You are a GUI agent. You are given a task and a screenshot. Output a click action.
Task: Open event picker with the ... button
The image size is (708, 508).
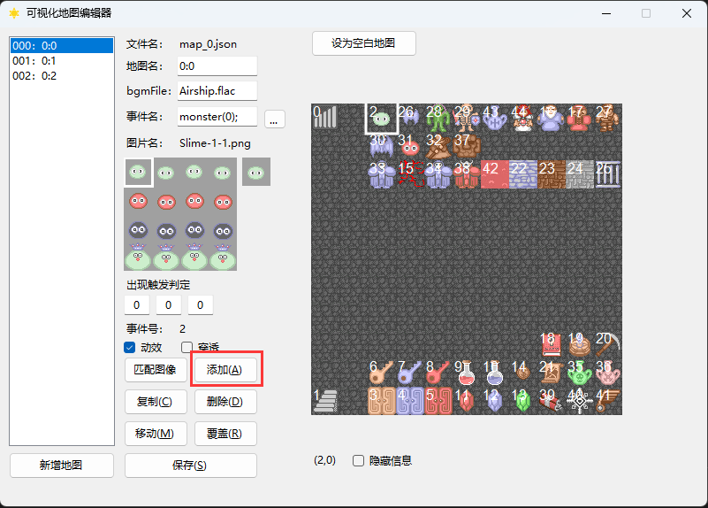(275, 119)
